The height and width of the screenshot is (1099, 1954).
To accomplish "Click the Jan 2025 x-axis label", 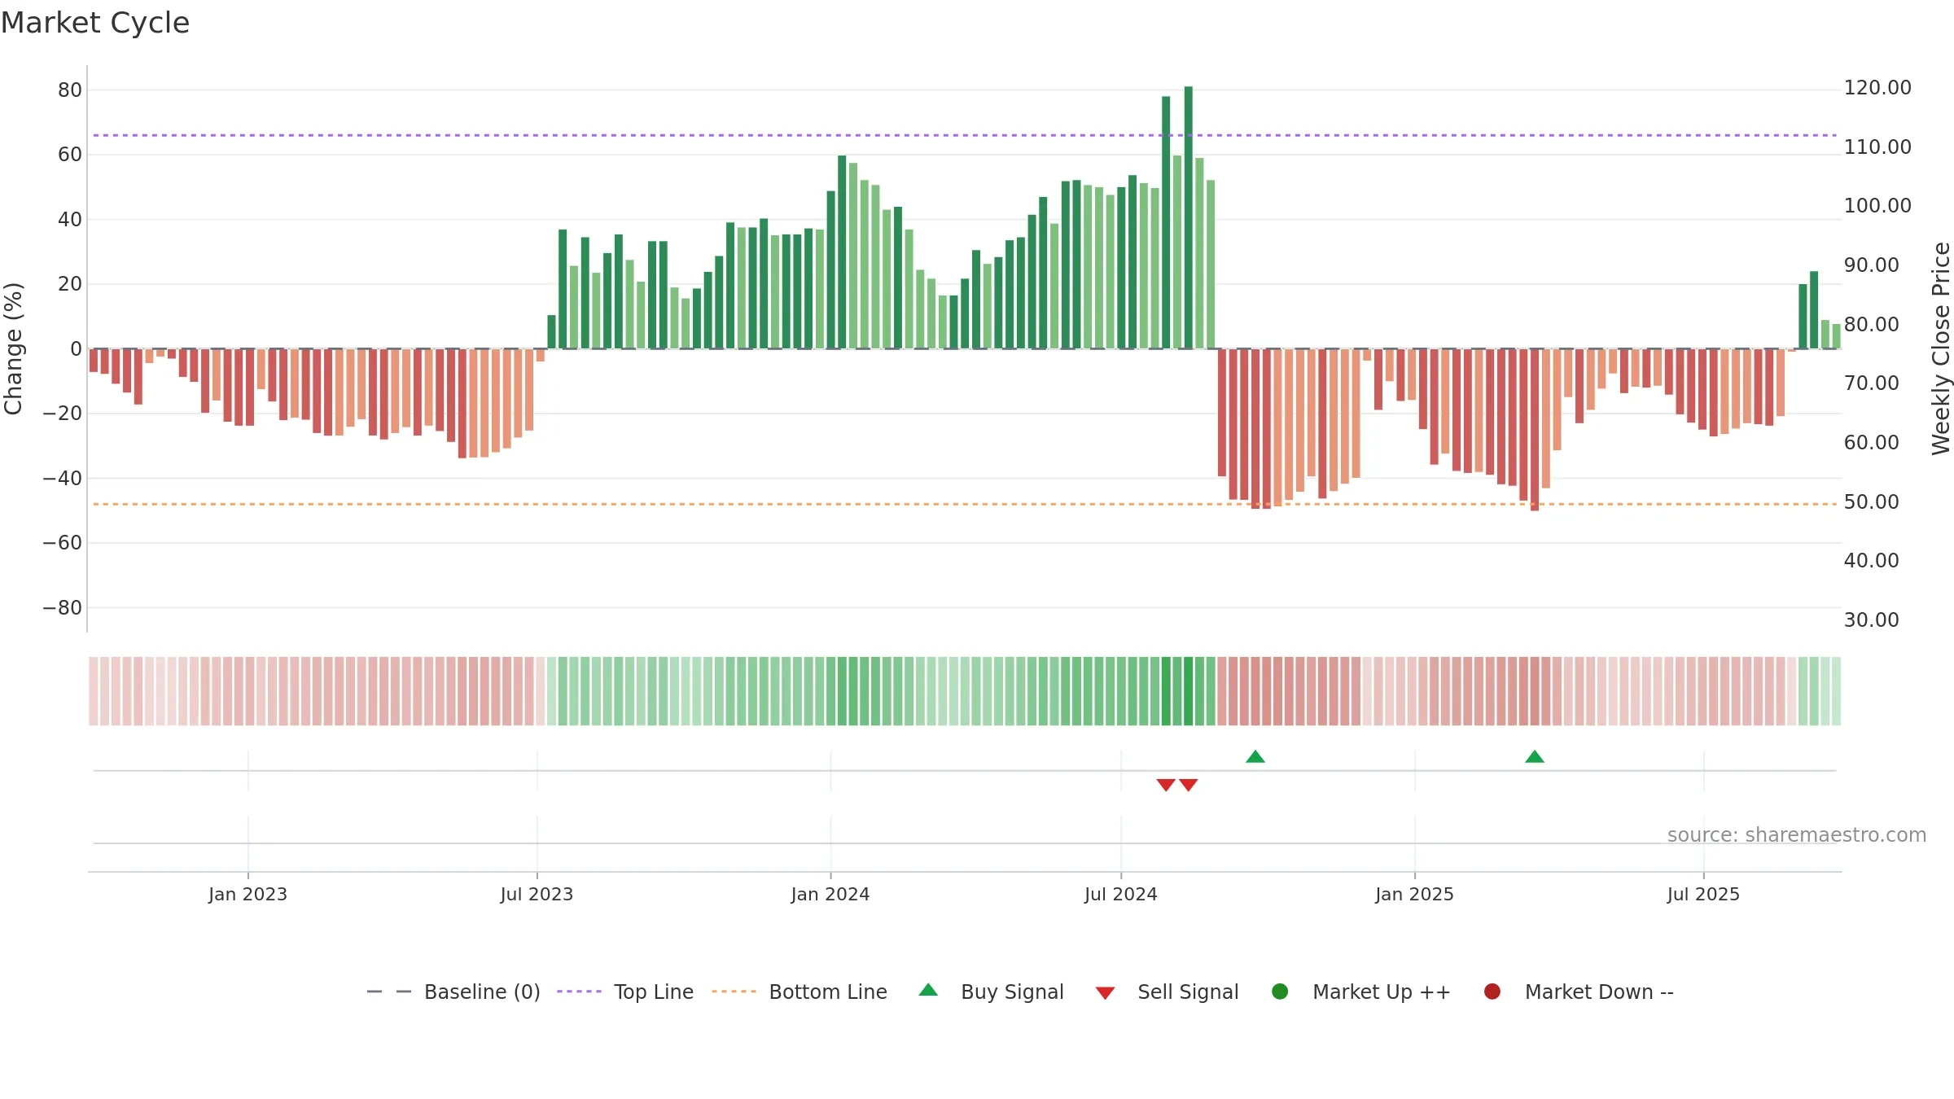I will click(x=1414, y=894).
